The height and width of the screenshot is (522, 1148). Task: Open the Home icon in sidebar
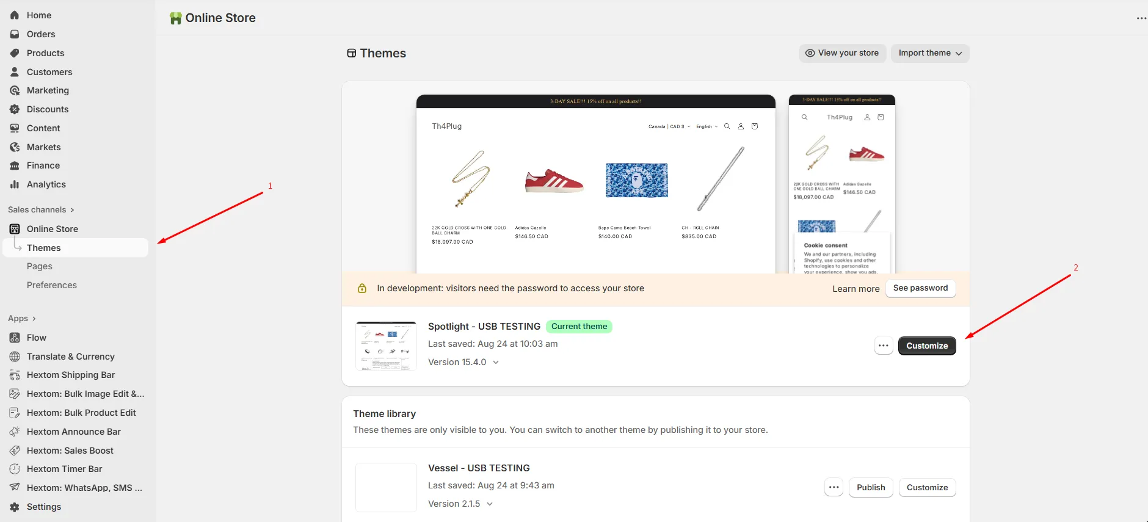pyautogui.click(x=15, y=15)
